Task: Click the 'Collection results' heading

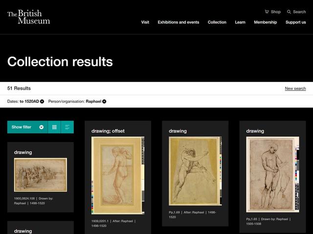Action: [x=60, y=61]
